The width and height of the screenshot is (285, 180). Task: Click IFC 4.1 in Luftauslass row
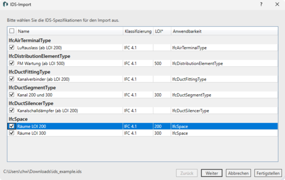click(x=130, y=48)
